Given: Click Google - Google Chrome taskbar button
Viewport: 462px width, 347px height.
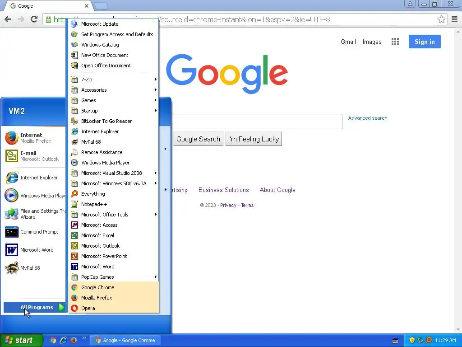Looking at the screenshot, I should tap(125, 340).
